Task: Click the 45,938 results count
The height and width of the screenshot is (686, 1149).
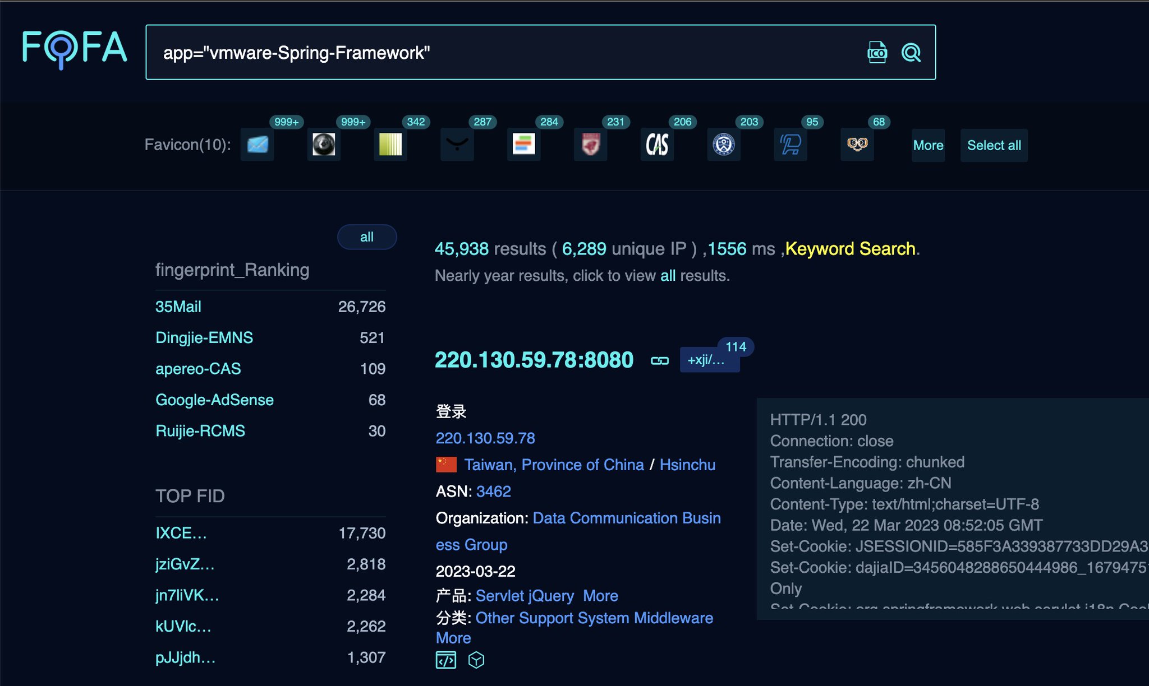Action: pyautogui.click(x=462, y=249)
